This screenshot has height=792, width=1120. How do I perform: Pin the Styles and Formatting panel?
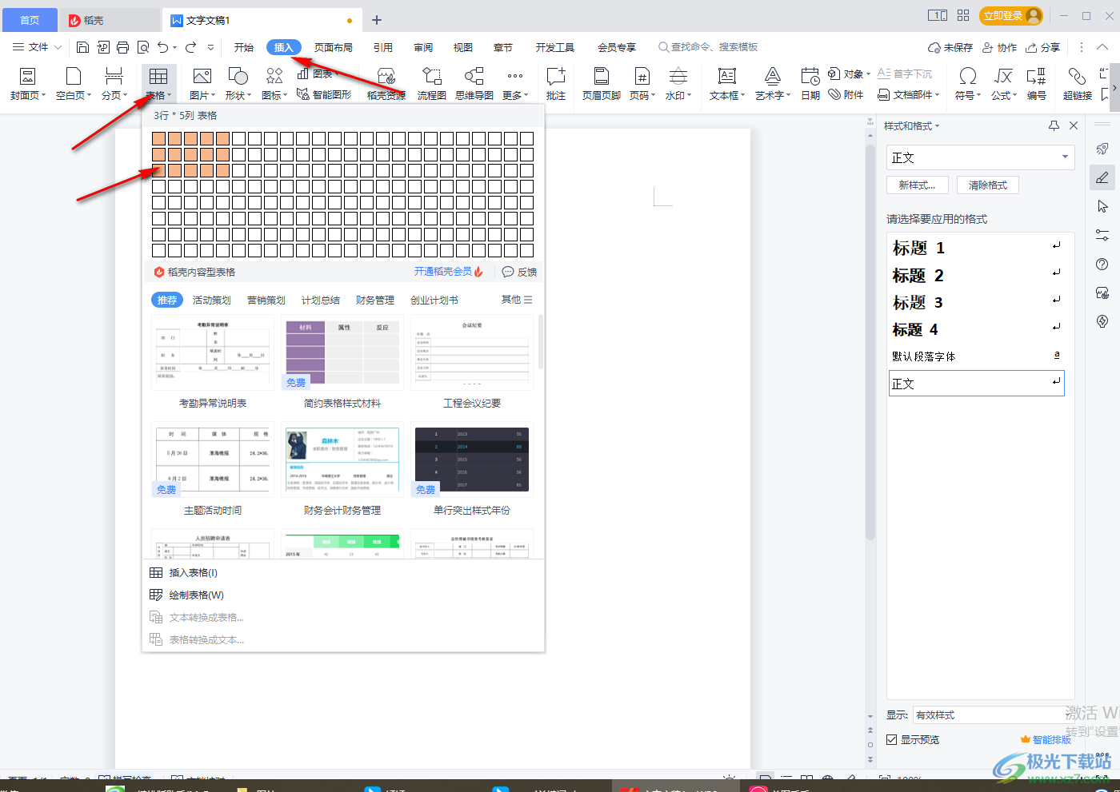(1054, 125)
